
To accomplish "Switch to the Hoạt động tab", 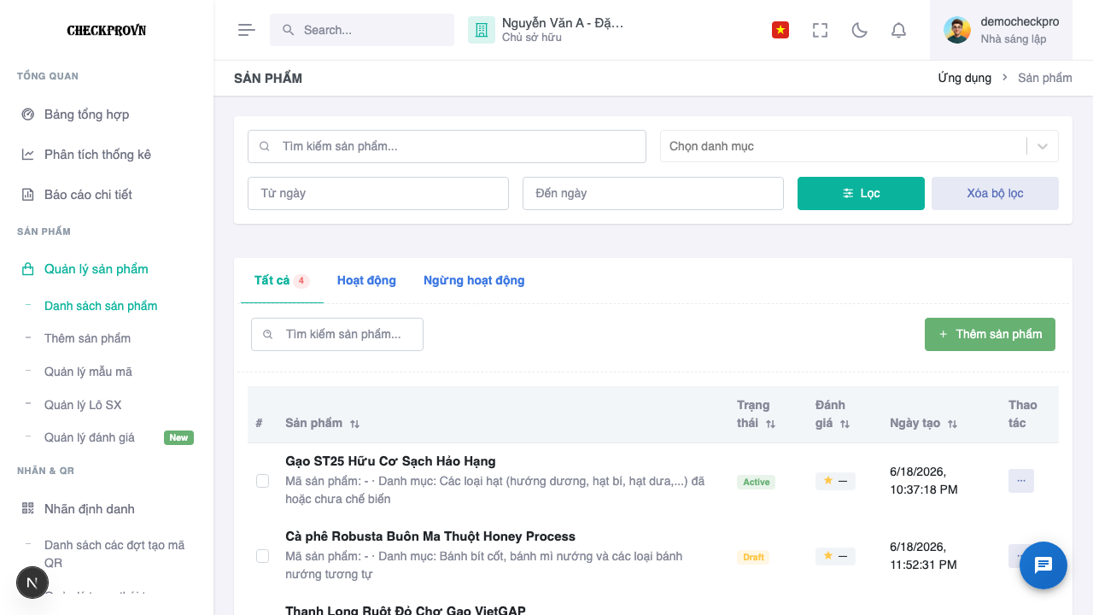I will 366,280.
